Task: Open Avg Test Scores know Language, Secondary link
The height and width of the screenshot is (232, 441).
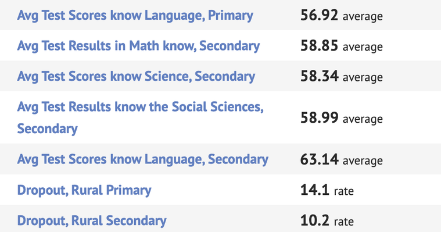Action: [142, 159]
